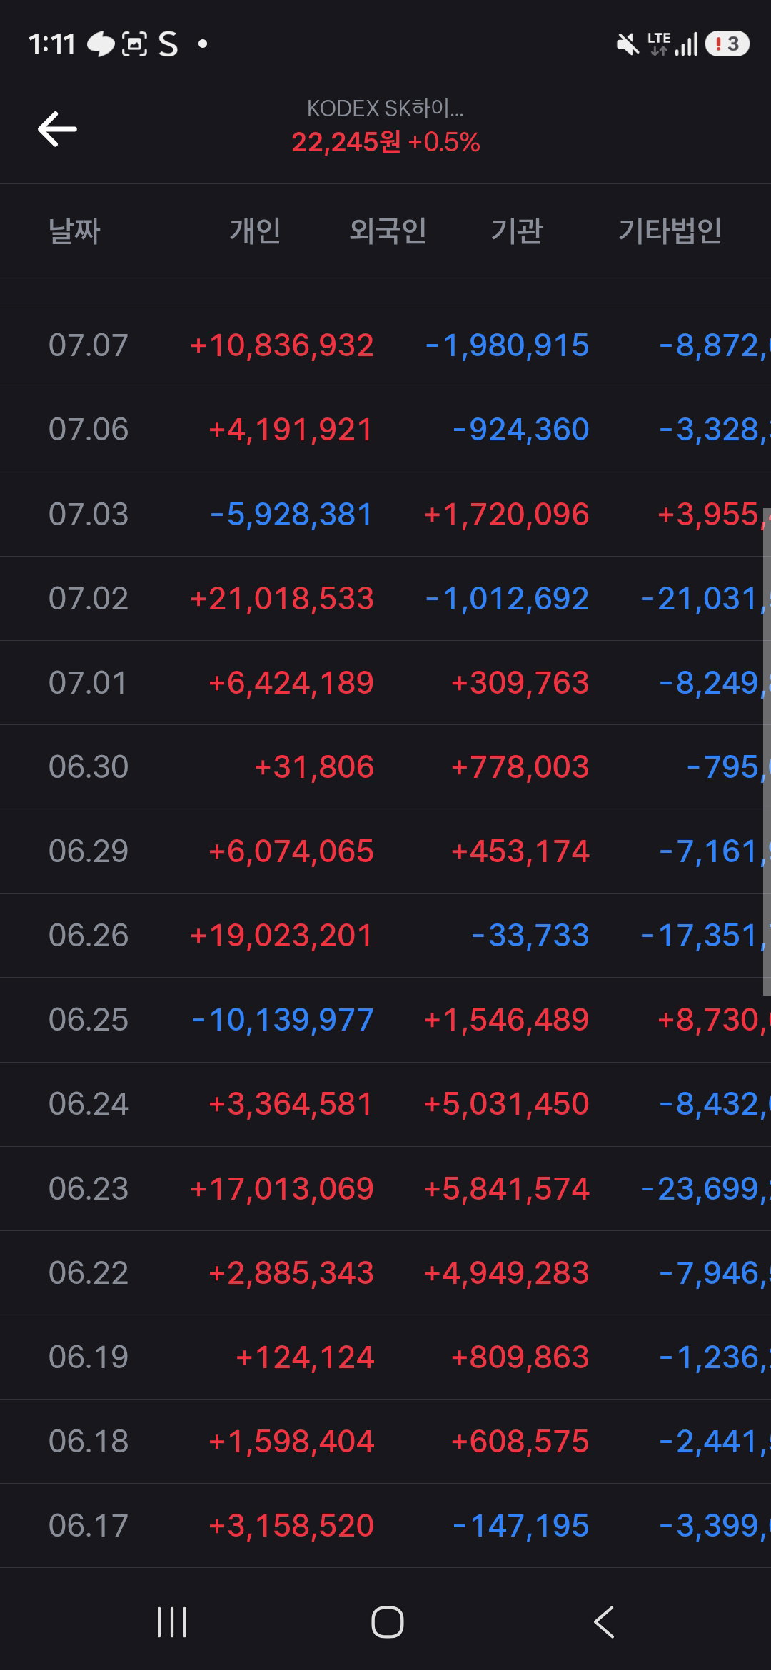
Task: Tap the 날짜 column header
Action: (74, 231)
